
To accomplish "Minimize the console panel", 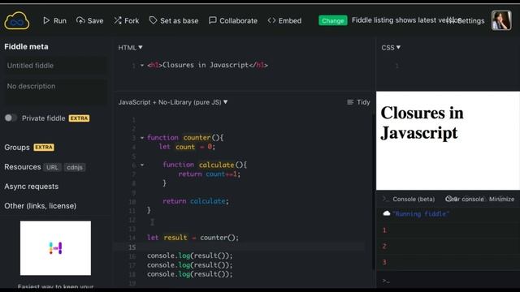I will (x=501, y=199).
